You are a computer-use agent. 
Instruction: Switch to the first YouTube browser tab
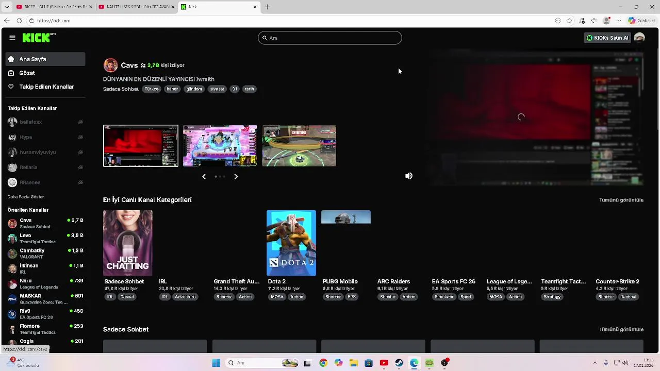(x=54, y=7)
